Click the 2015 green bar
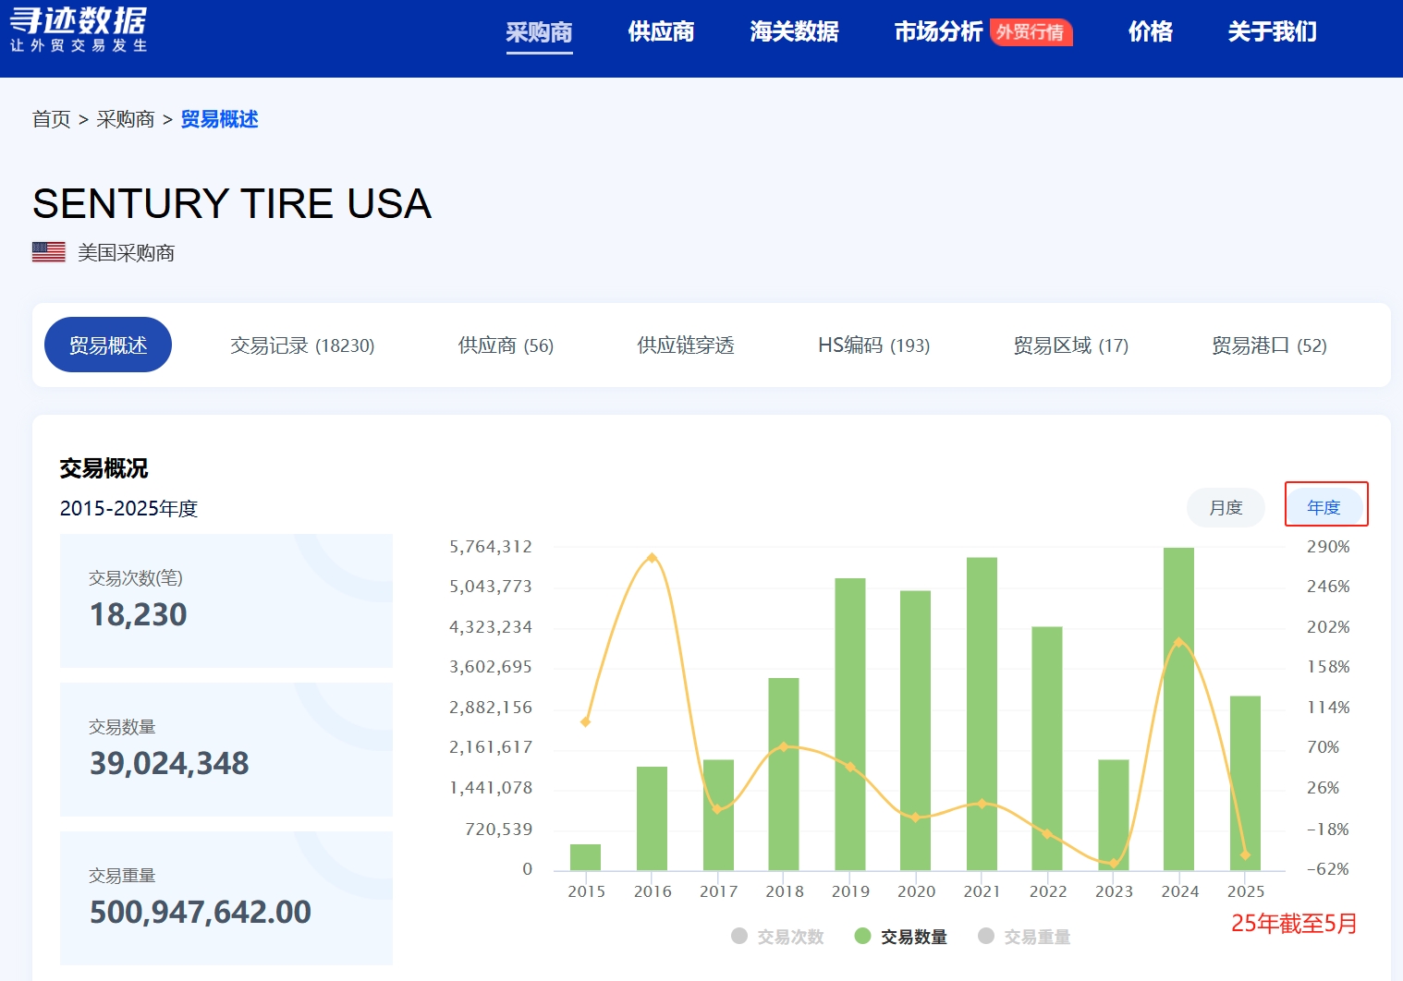1403x981 pixels. click(585, 857)
